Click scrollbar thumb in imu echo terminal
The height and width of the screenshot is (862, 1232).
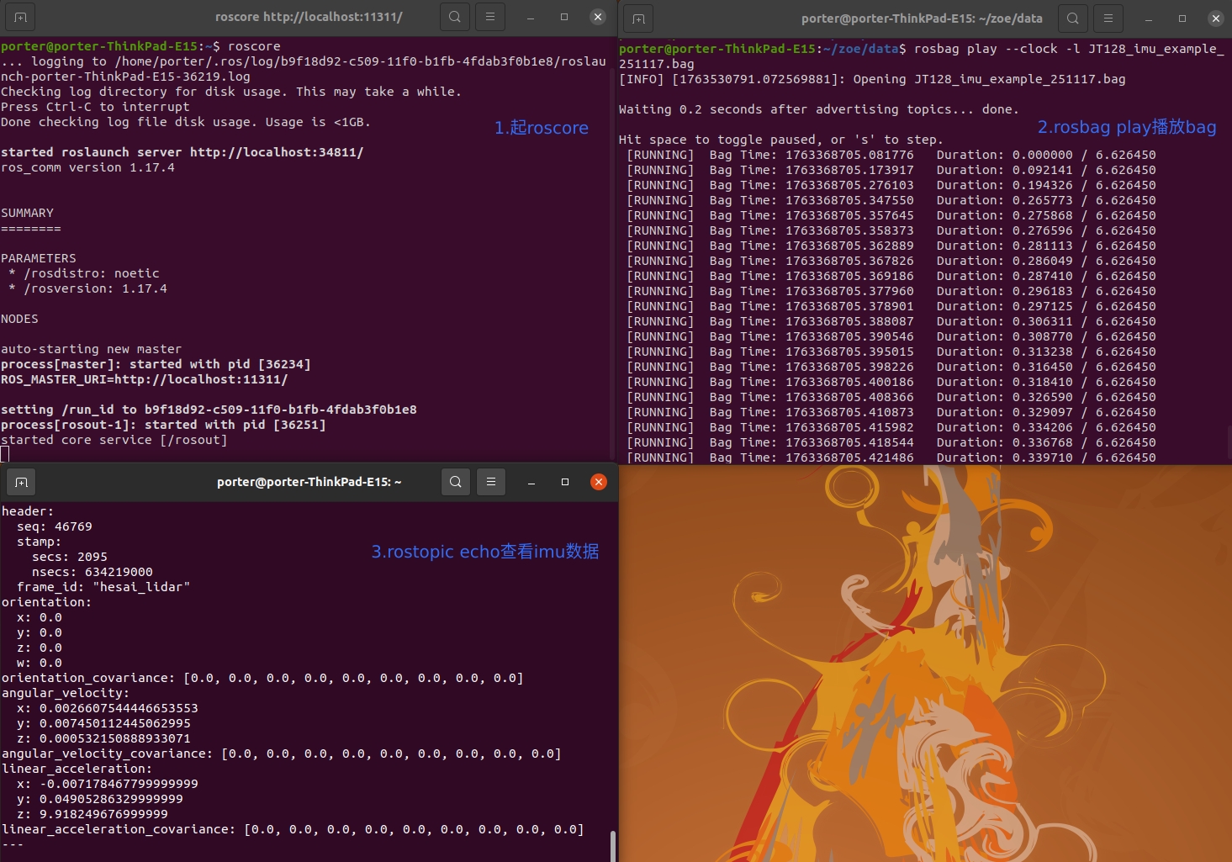pos(613,845)
